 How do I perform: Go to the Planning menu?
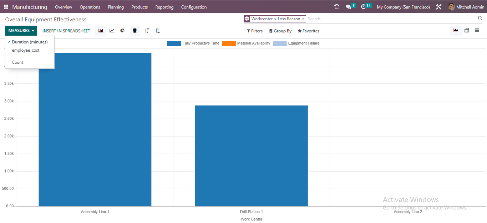coord(116,7)
